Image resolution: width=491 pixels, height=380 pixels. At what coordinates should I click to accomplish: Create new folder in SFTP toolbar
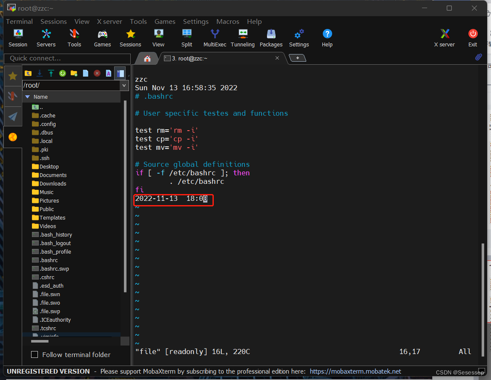(74, 73)
